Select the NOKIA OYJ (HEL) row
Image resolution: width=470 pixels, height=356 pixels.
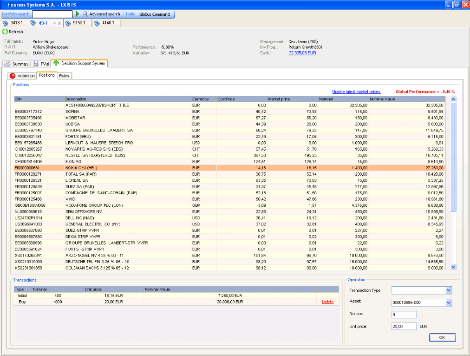tap(229, 168)
